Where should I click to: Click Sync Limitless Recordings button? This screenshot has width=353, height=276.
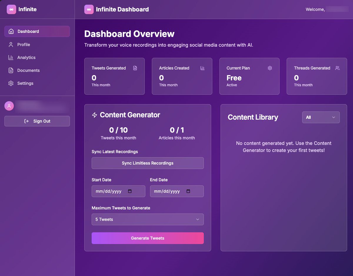148,163
